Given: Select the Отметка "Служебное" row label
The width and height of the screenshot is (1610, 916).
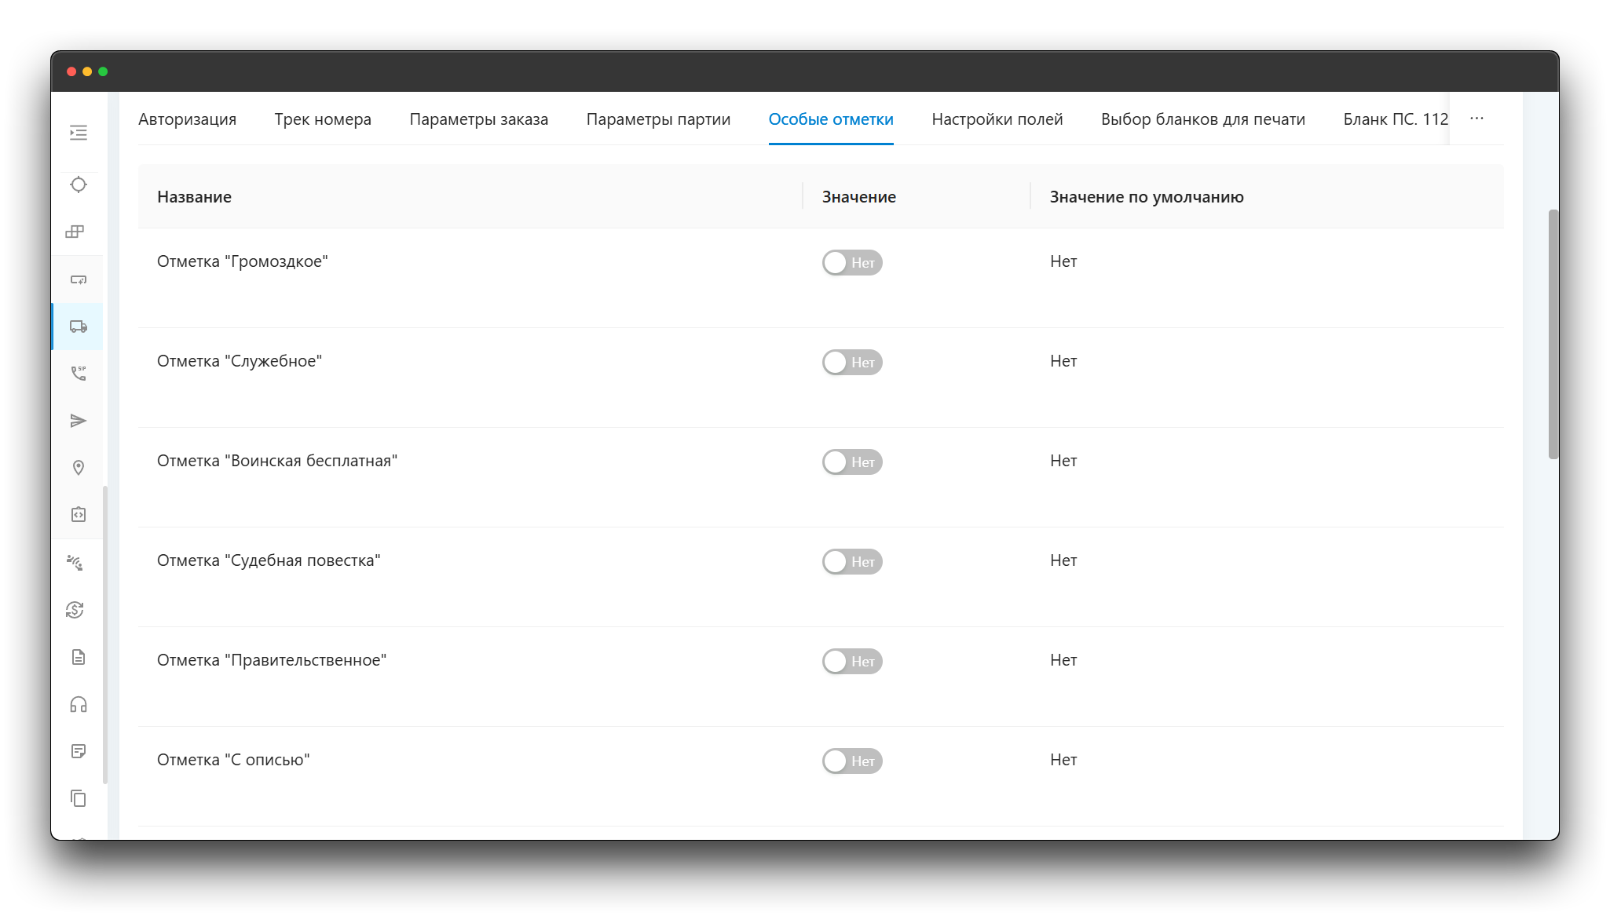Looking at the screenshot, I should (240, 361).
